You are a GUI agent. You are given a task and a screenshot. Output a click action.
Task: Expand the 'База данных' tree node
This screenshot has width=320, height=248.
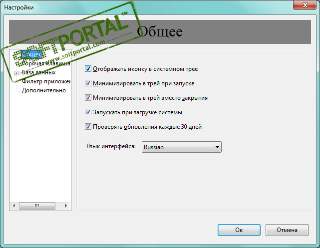pyautogui.click(x=16, y=73)
